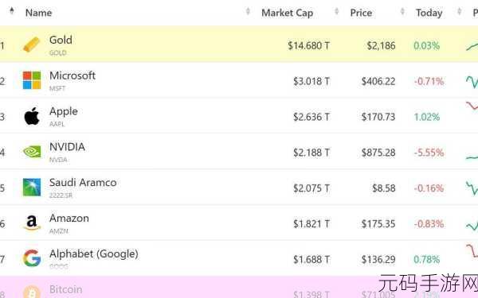The width and height of the screenshot is (478, 298).
Task: Click the Bitcoin coin icon
Action: tap(32, 292)
